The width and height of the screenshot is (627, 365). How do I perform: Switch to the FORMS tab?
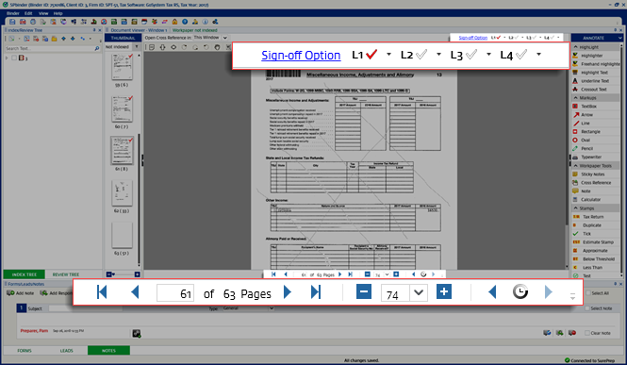[x=25, y=351]
